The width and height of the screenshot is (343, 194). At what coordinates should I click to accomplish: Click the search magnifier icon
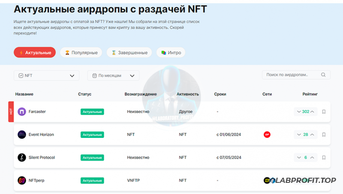[x=323, y=75]
